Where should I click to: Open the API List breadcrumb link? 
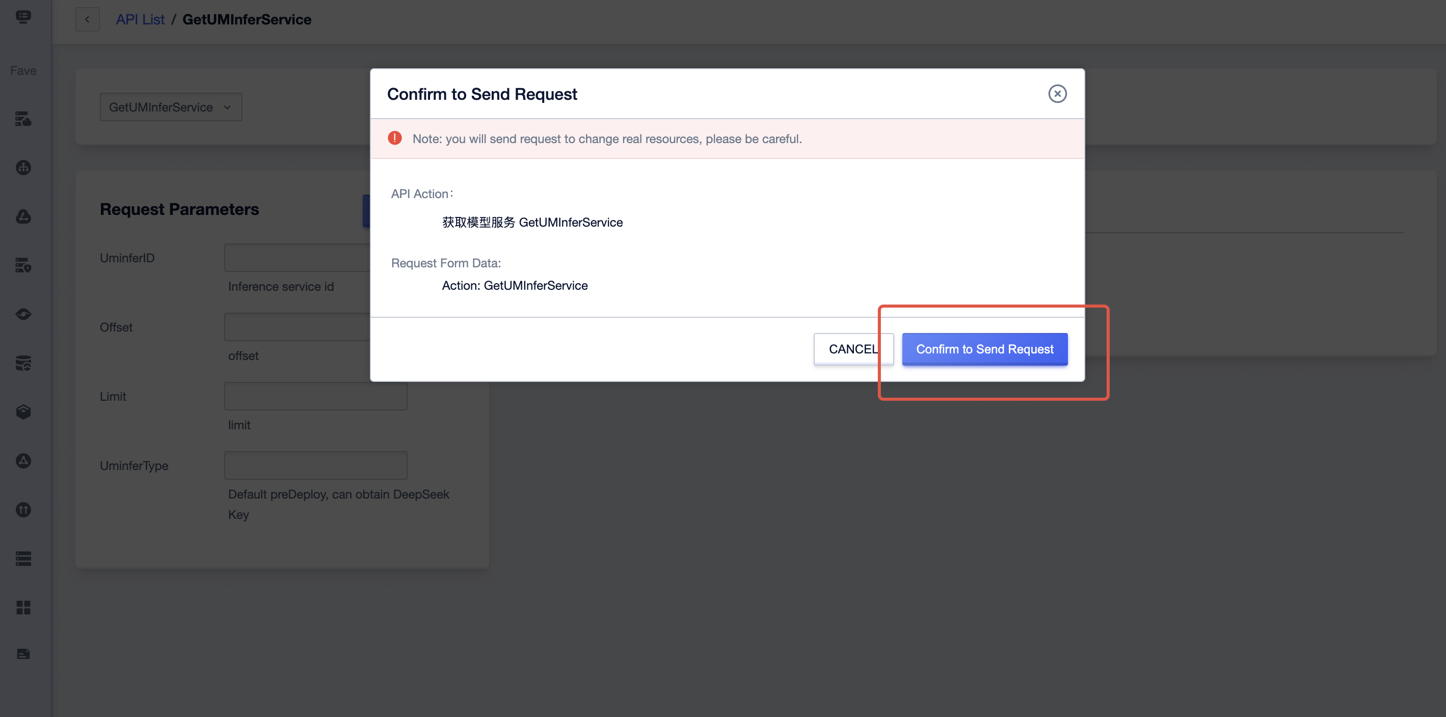(x=140, y=20)
